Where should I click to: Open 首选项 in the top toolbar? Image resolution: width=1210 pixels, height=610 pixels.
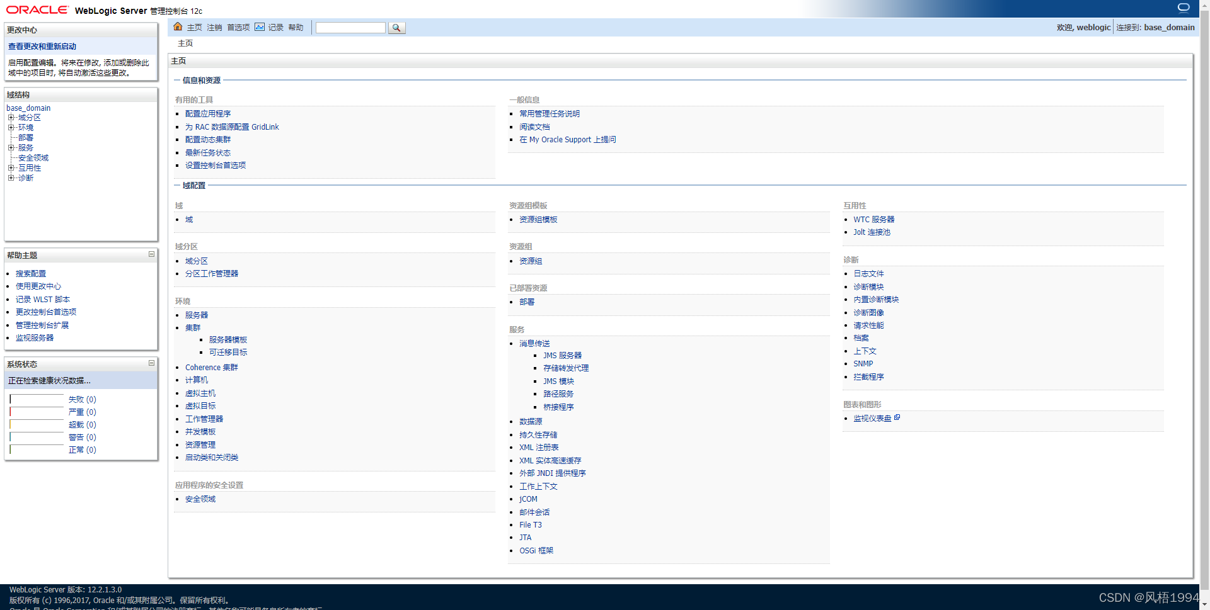point(238,28)
